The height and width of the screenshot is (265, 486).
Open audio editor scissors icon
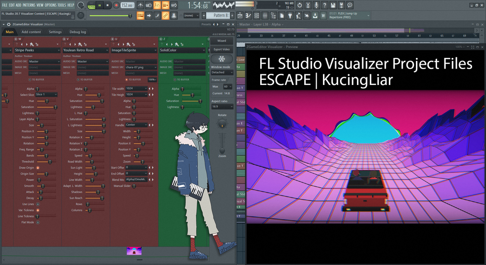[x=308, y=5]
